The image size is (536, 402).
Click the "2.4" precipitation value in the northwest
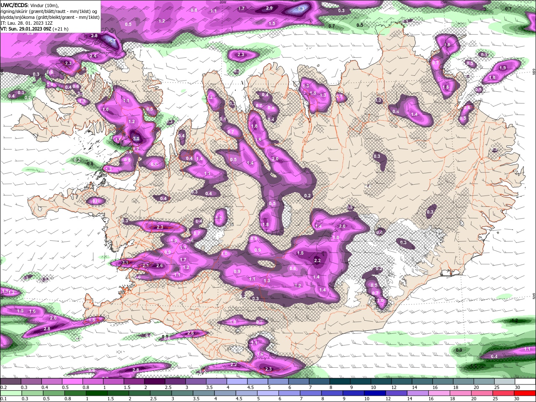tap(93, 56)
